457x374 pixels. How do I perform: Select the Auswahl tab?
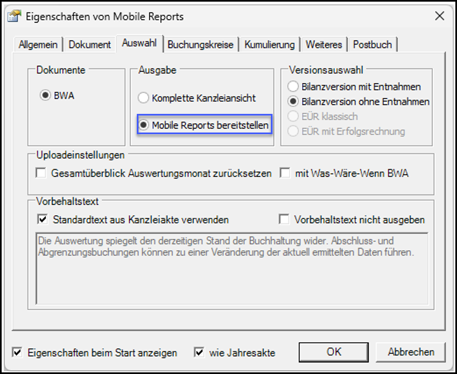140,43
